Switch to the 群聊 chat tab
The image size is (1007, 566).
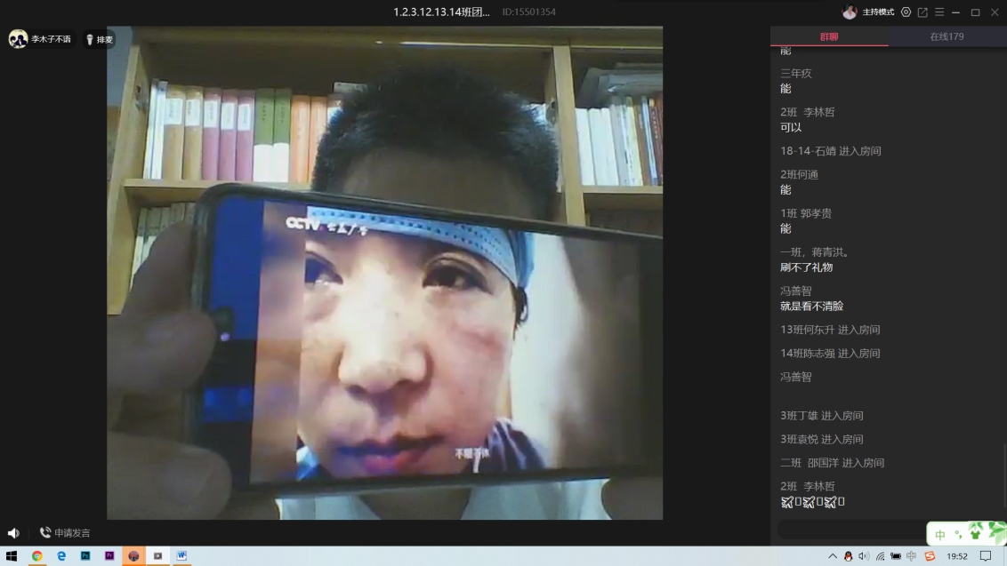tap(829, 36)
